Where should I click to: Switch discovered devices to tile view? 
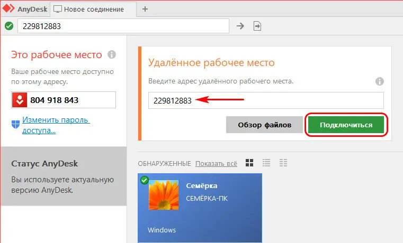(x=249, y=163)
